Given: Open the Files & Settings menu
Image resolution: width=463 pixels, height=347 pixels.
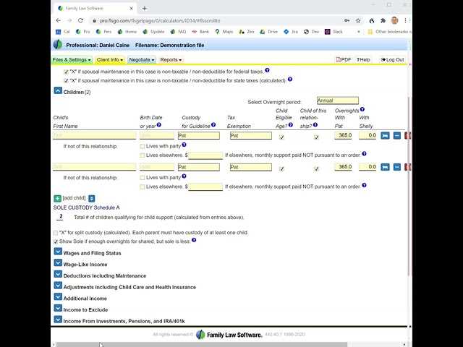Looking at the screenshot, I should tap(72, 59).
